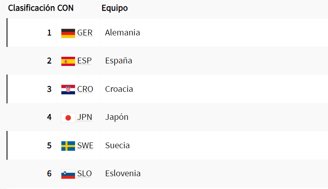Click the Sweden flag icon
The image size is (328, 189).
[x=68, y=146]
